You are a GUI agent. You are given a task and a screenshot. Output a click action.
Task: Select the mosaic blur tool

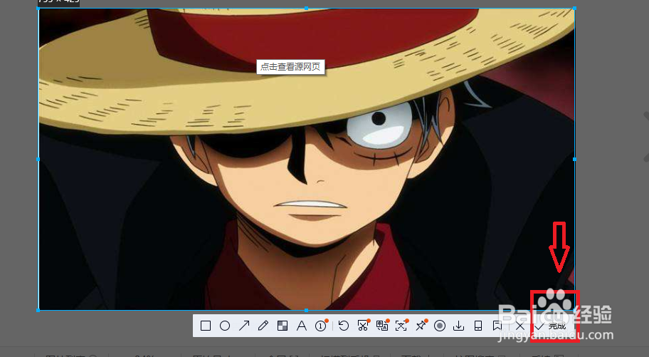point(283,326)
